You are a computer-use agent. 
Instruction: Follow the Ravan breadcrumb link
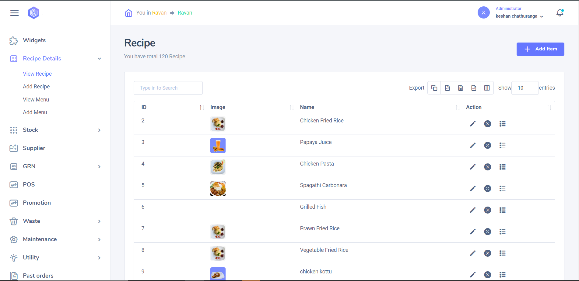tap(185, 13)
